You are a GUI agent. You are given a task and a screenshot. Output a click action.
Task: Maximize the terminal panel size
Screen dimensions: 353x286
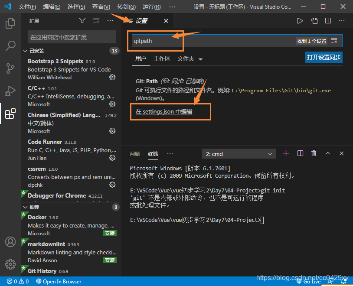tap(328, 153)
